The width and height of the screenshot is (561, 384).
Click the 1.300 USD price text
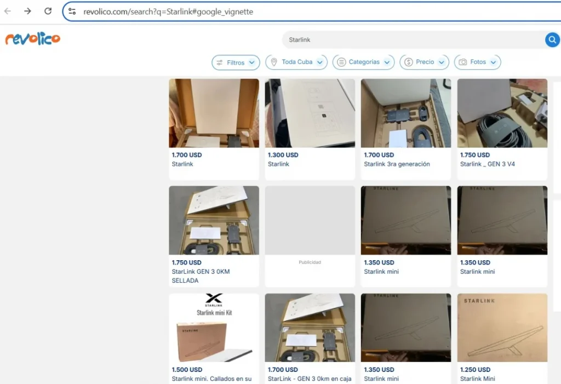click(283, 155)
